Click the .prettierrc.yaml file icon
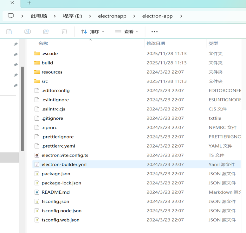The height and width of the screenshot is (233, 246). click(x=37, y=146)
